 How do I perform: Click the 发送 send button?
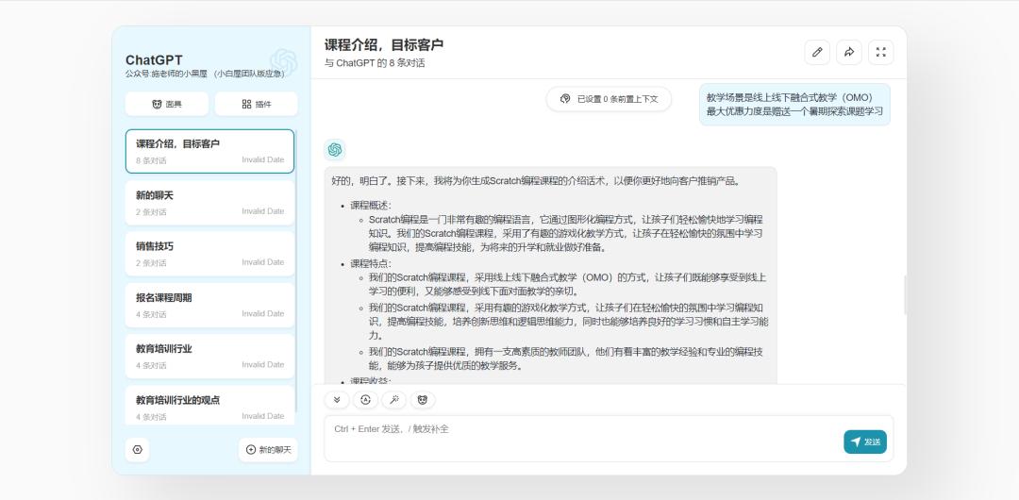pos(865,442)
